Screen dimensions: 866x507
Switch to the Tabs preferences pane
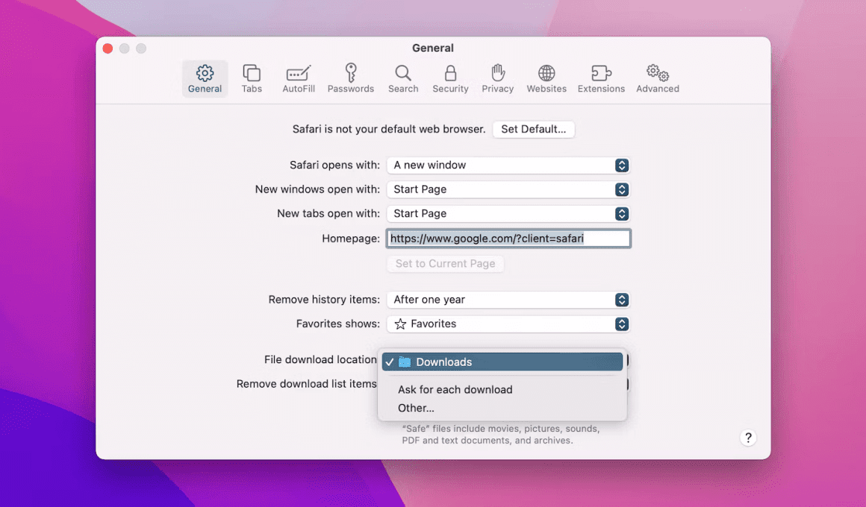252,79
